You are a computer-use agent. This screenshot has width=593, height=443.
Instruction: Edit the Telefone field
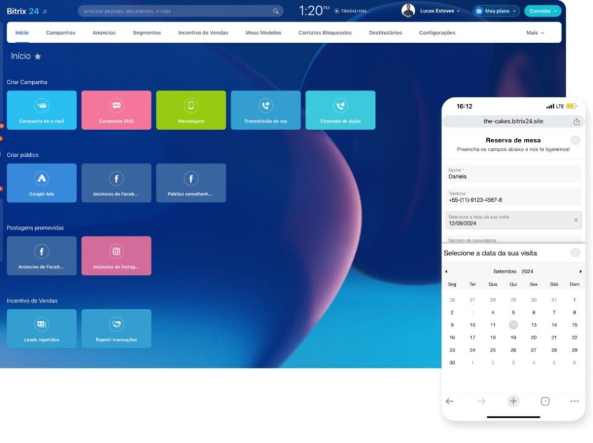513,197
